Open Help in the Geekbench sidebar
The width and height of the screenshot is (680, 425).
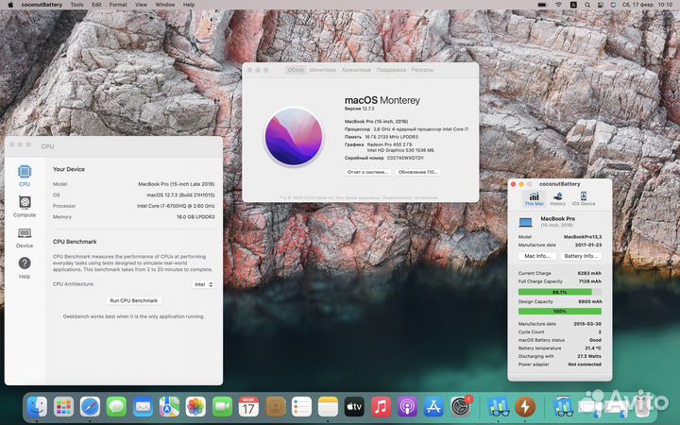coord(25,267)
